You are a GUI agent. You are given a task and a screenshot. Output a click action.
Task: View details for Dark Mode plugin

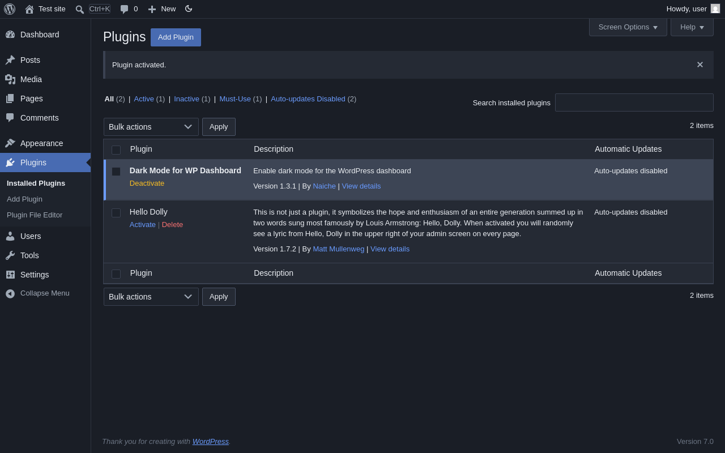pyautogui.click(x=361, y=186)
